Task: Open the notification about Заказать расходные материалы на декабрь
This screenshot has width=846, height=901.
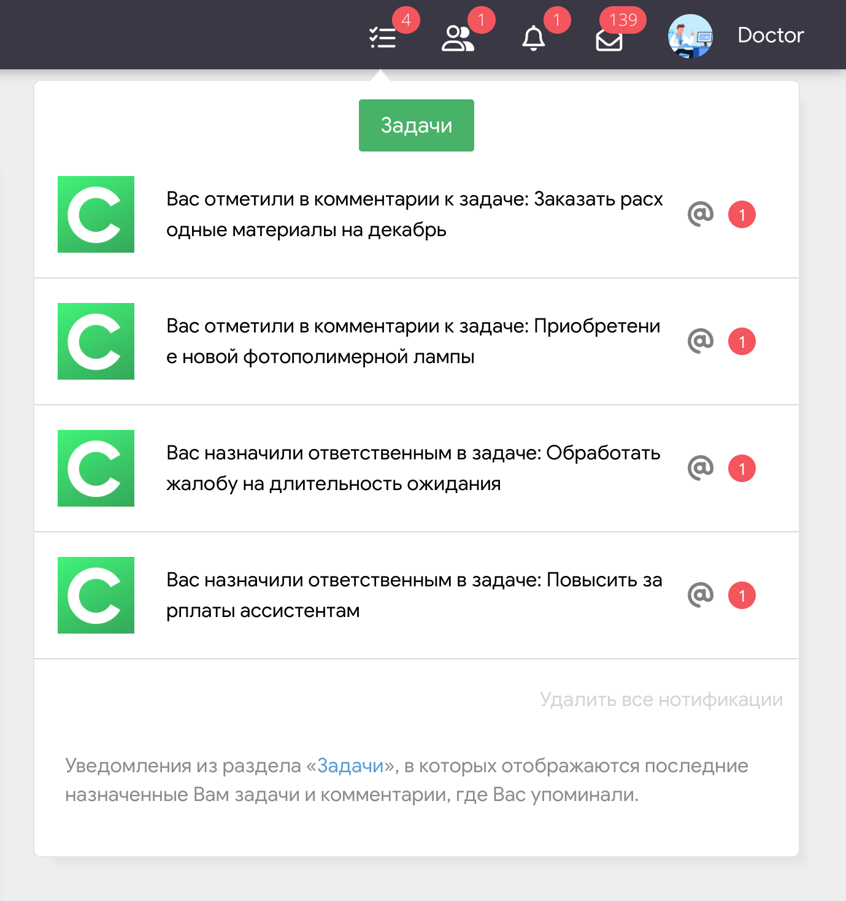Action: click(414, 214)
